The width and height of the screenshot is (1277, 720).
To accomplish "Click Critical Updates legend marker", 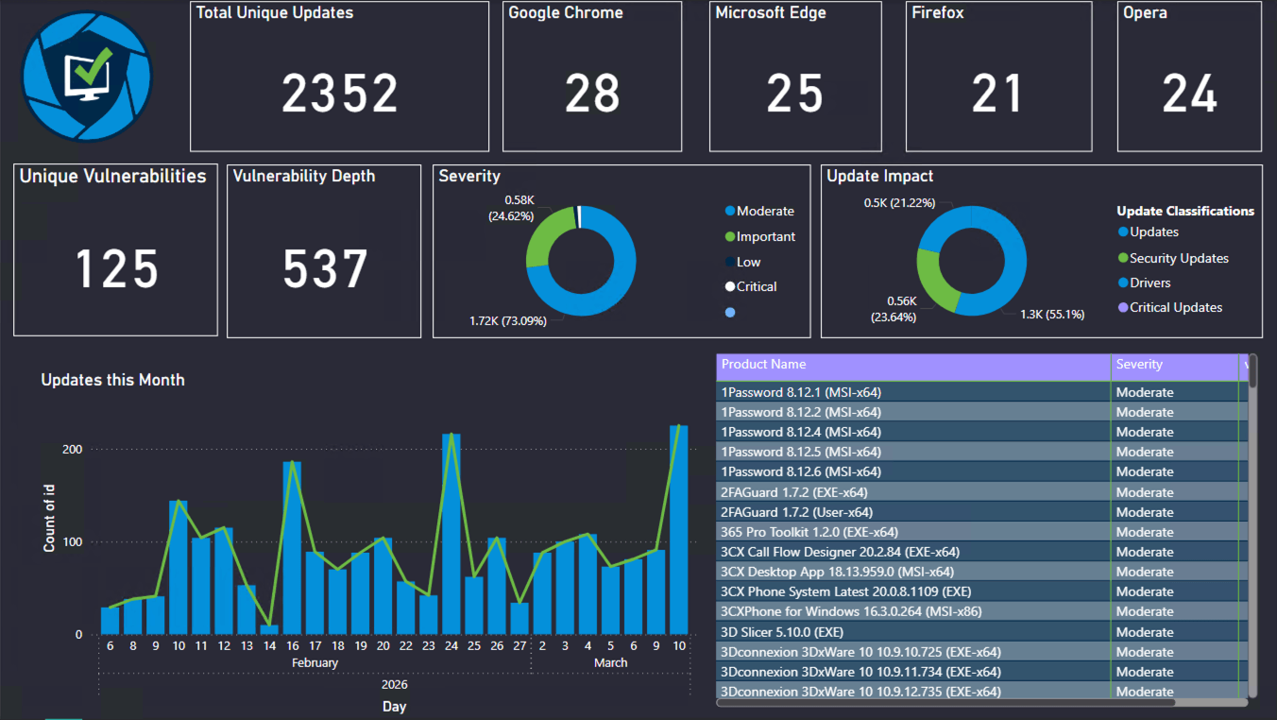I will click(x=1122, y=308).
